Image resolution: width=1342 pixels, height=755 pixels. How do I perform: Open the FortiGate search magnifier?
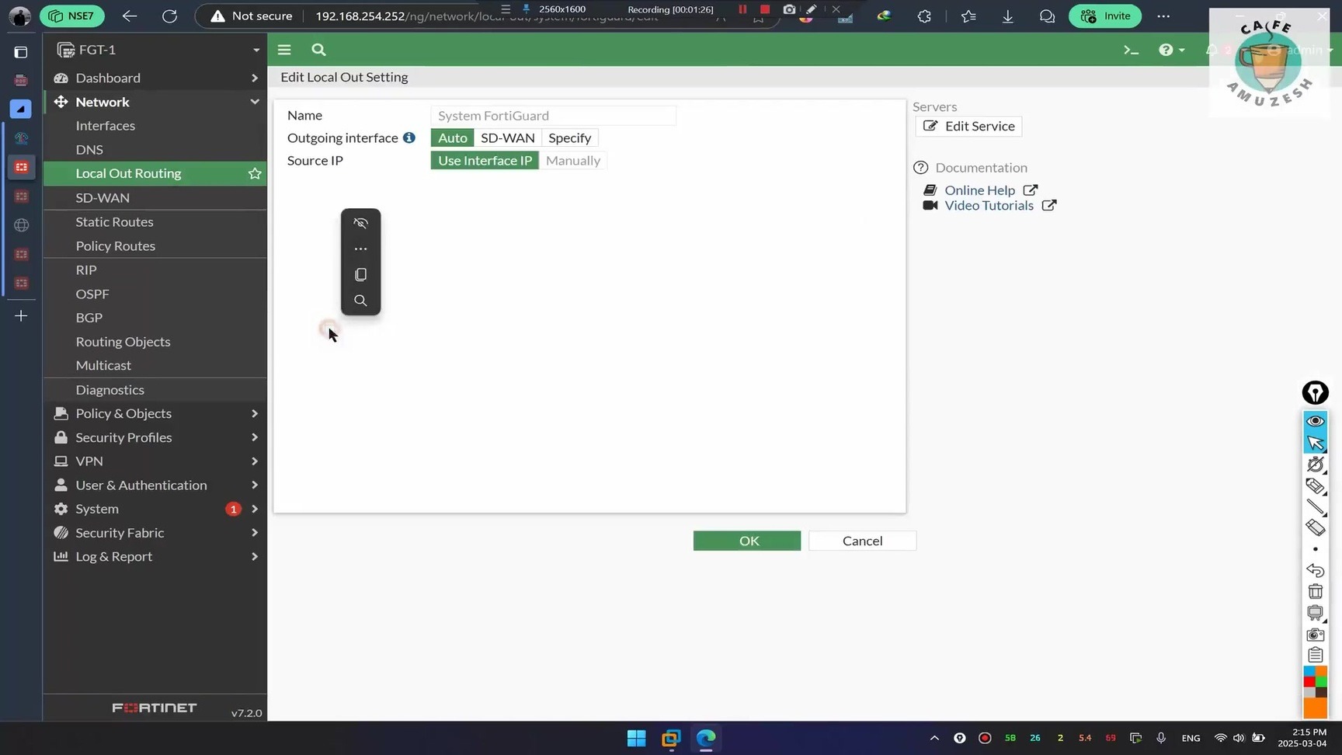(318, 50)
